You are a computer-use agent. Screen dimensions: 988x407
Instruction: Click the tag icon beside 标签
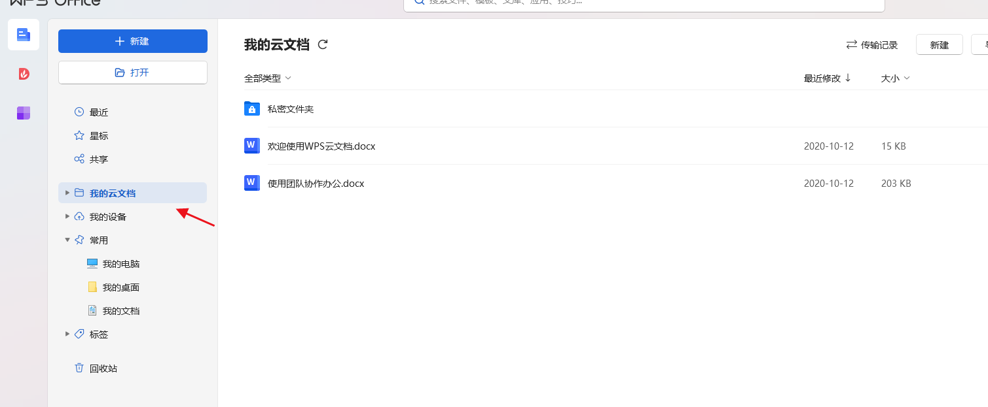click(x=79, y=334)
